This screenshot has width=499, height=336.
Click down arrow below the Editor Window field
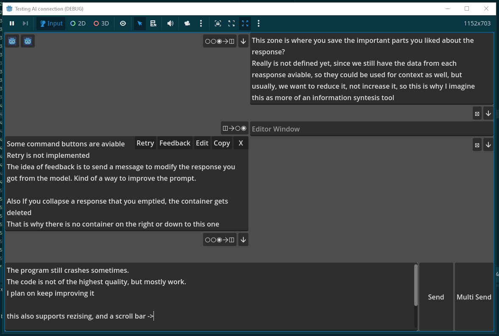pos(488,145)
